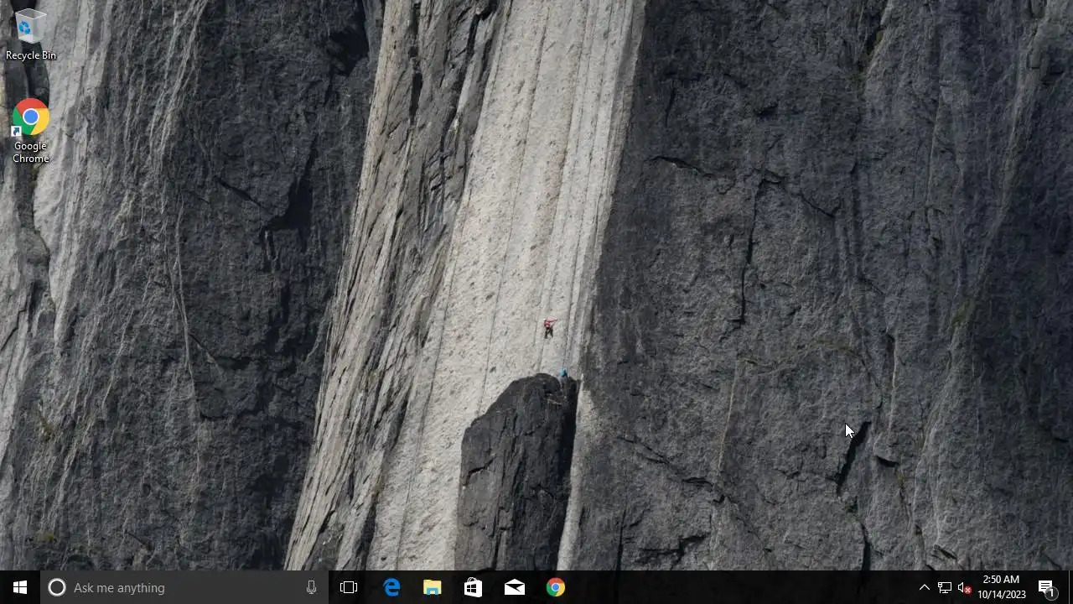Image resolution: width=1073 pixels, height=604 pixels.
Task: Select the Google Chrome desktop shortcut
Action: [30, 132]
